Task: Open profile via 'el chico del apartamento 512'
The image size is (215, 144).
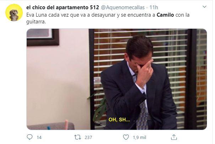Action: pos(63,7)
